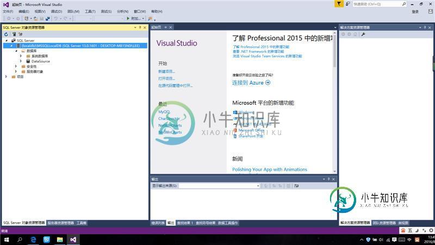Refresh the SQL Server Object Explorer
This screenshot has height=245, width=435.
pyautogui.click(x=6, y=34)
